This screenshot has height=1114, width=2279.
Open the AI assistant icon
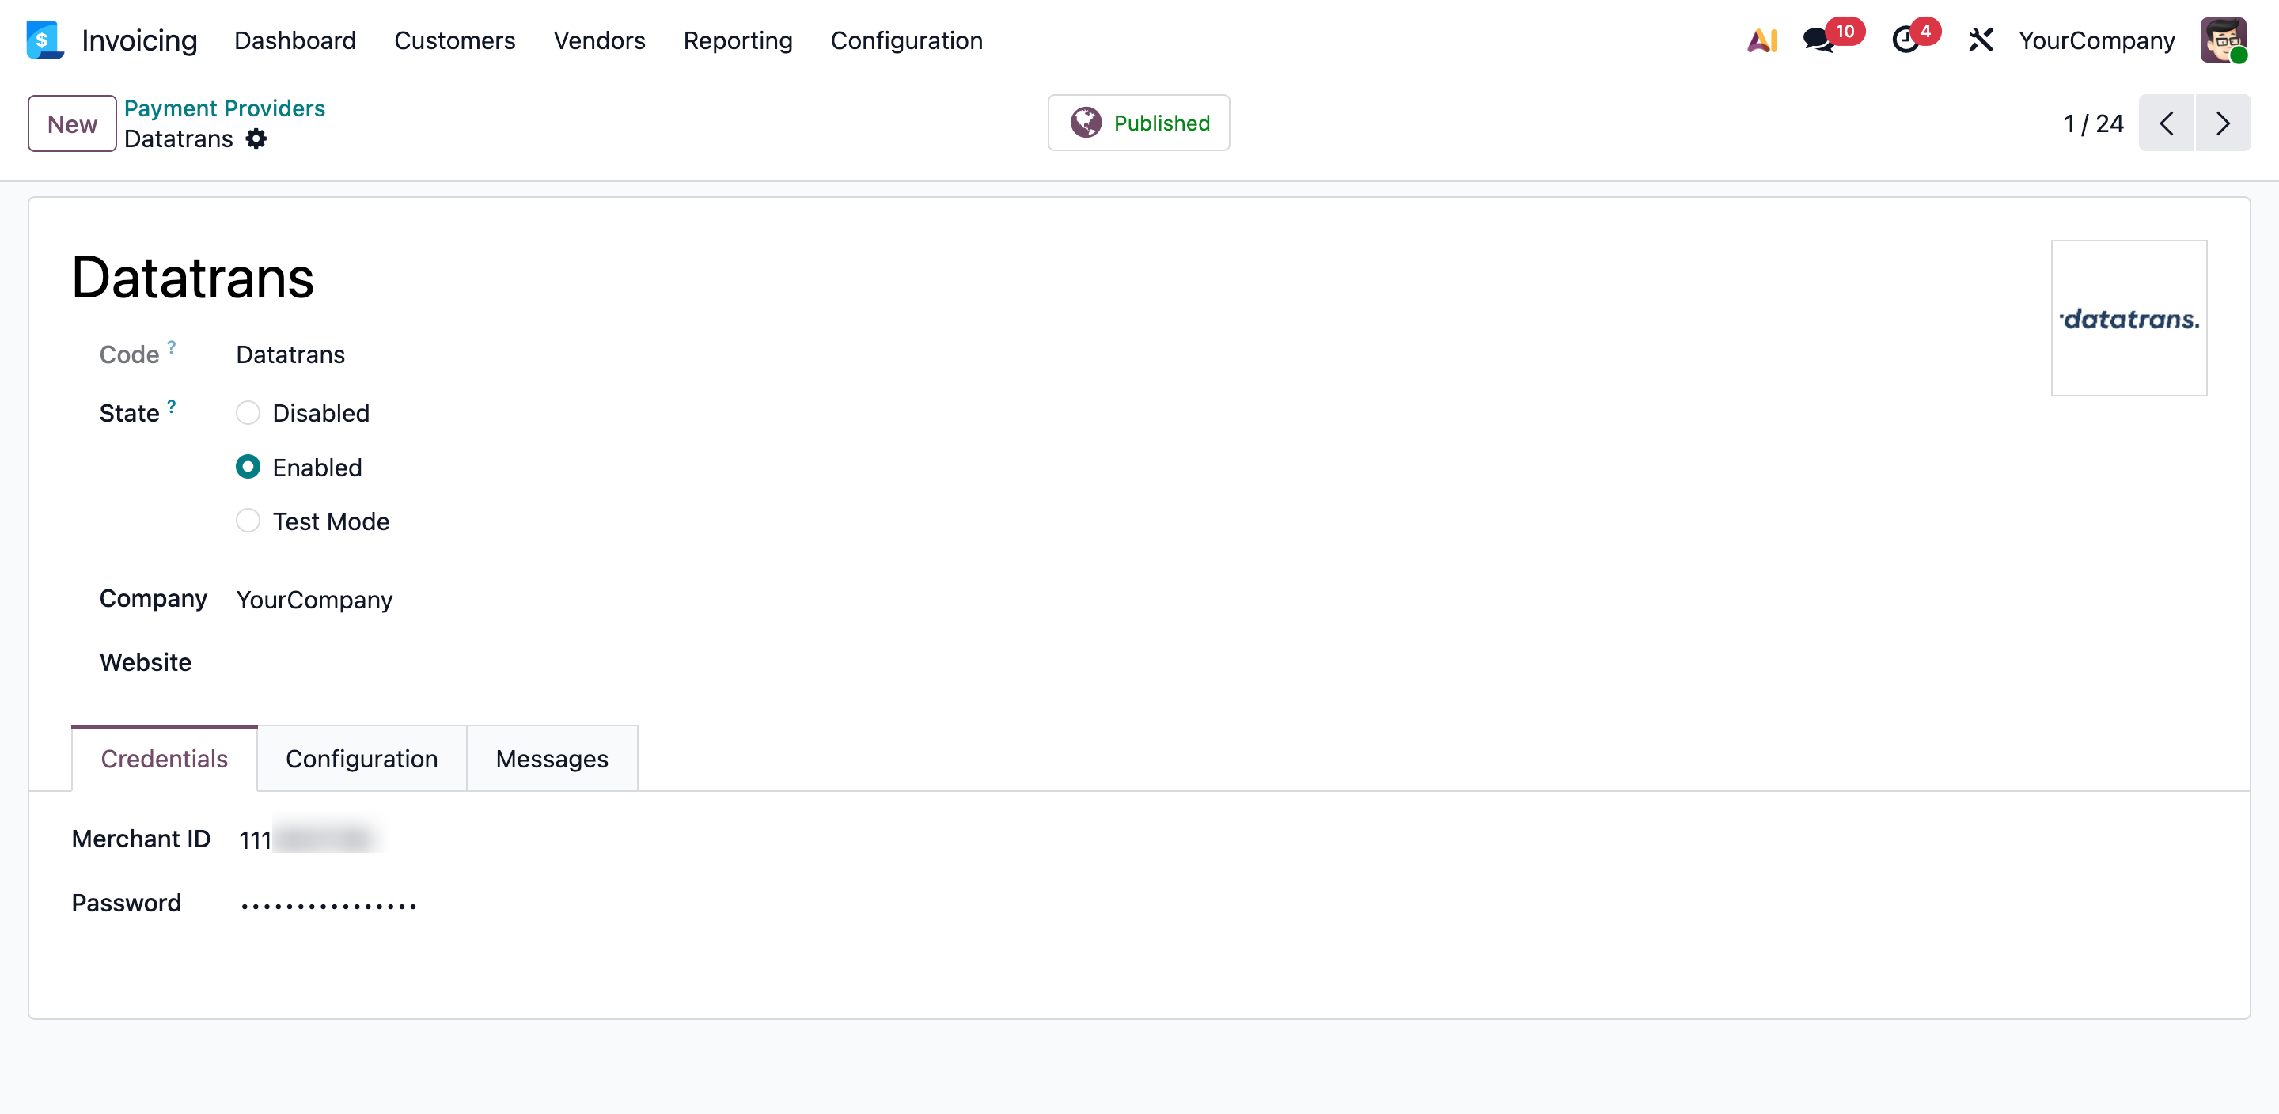(x=1761, y=40)
